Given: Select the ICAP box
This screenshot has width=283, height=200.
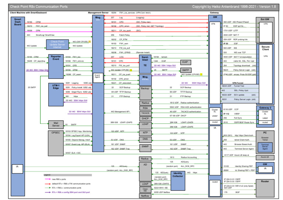Looking at the screenshot, I should (186, 62).
